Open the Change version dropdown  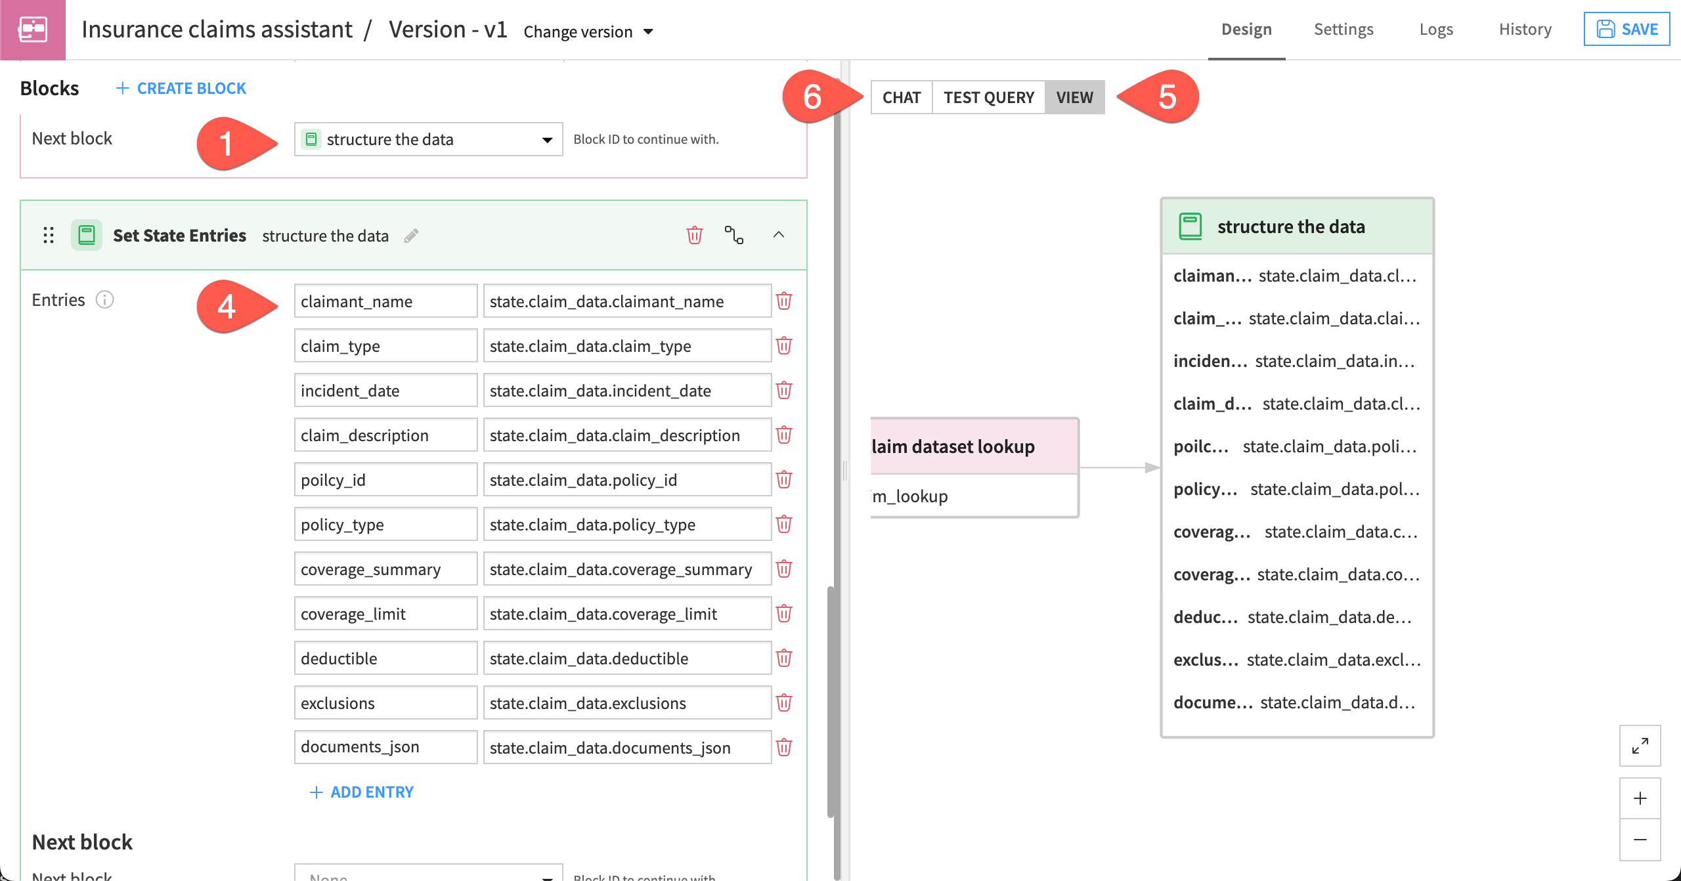pos(588,31)
